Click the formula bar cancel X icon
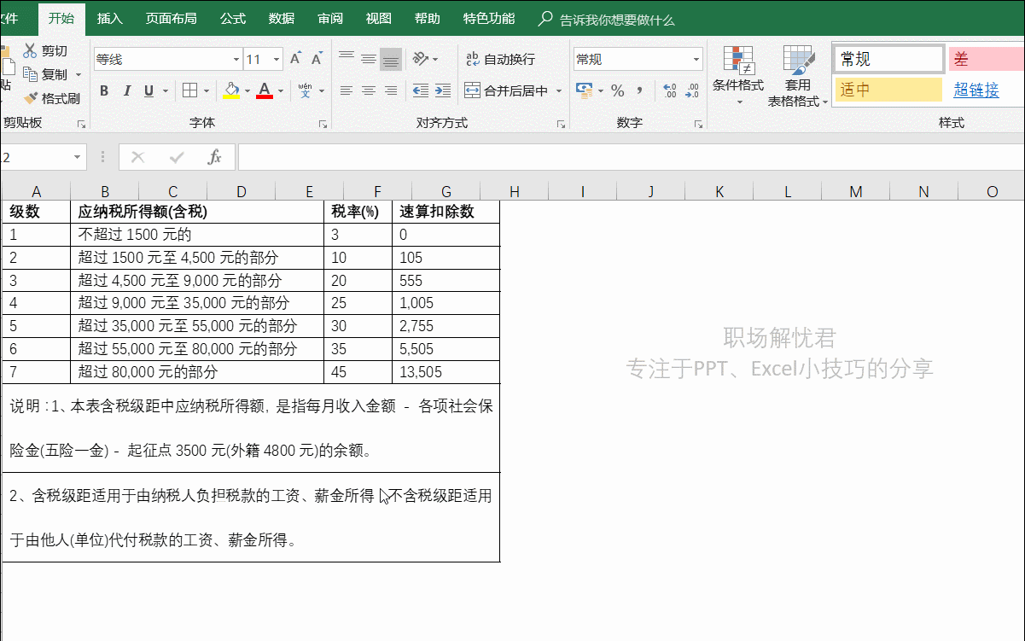The image size is (1025, 641). coord(138,157)
